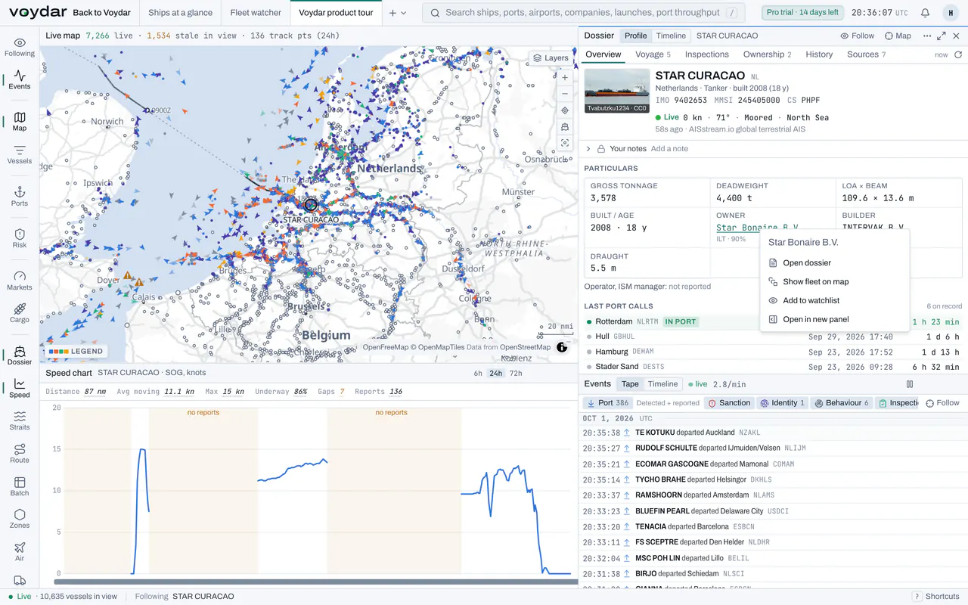968x605 pixels.
Task: Expand the Your notes section
Action: click(588, 148)
